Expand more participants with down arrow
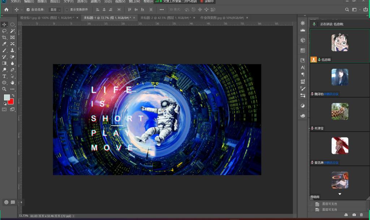The width and height of the screenshot is (370, 220). pyautogui.click(x=340, y=194)
